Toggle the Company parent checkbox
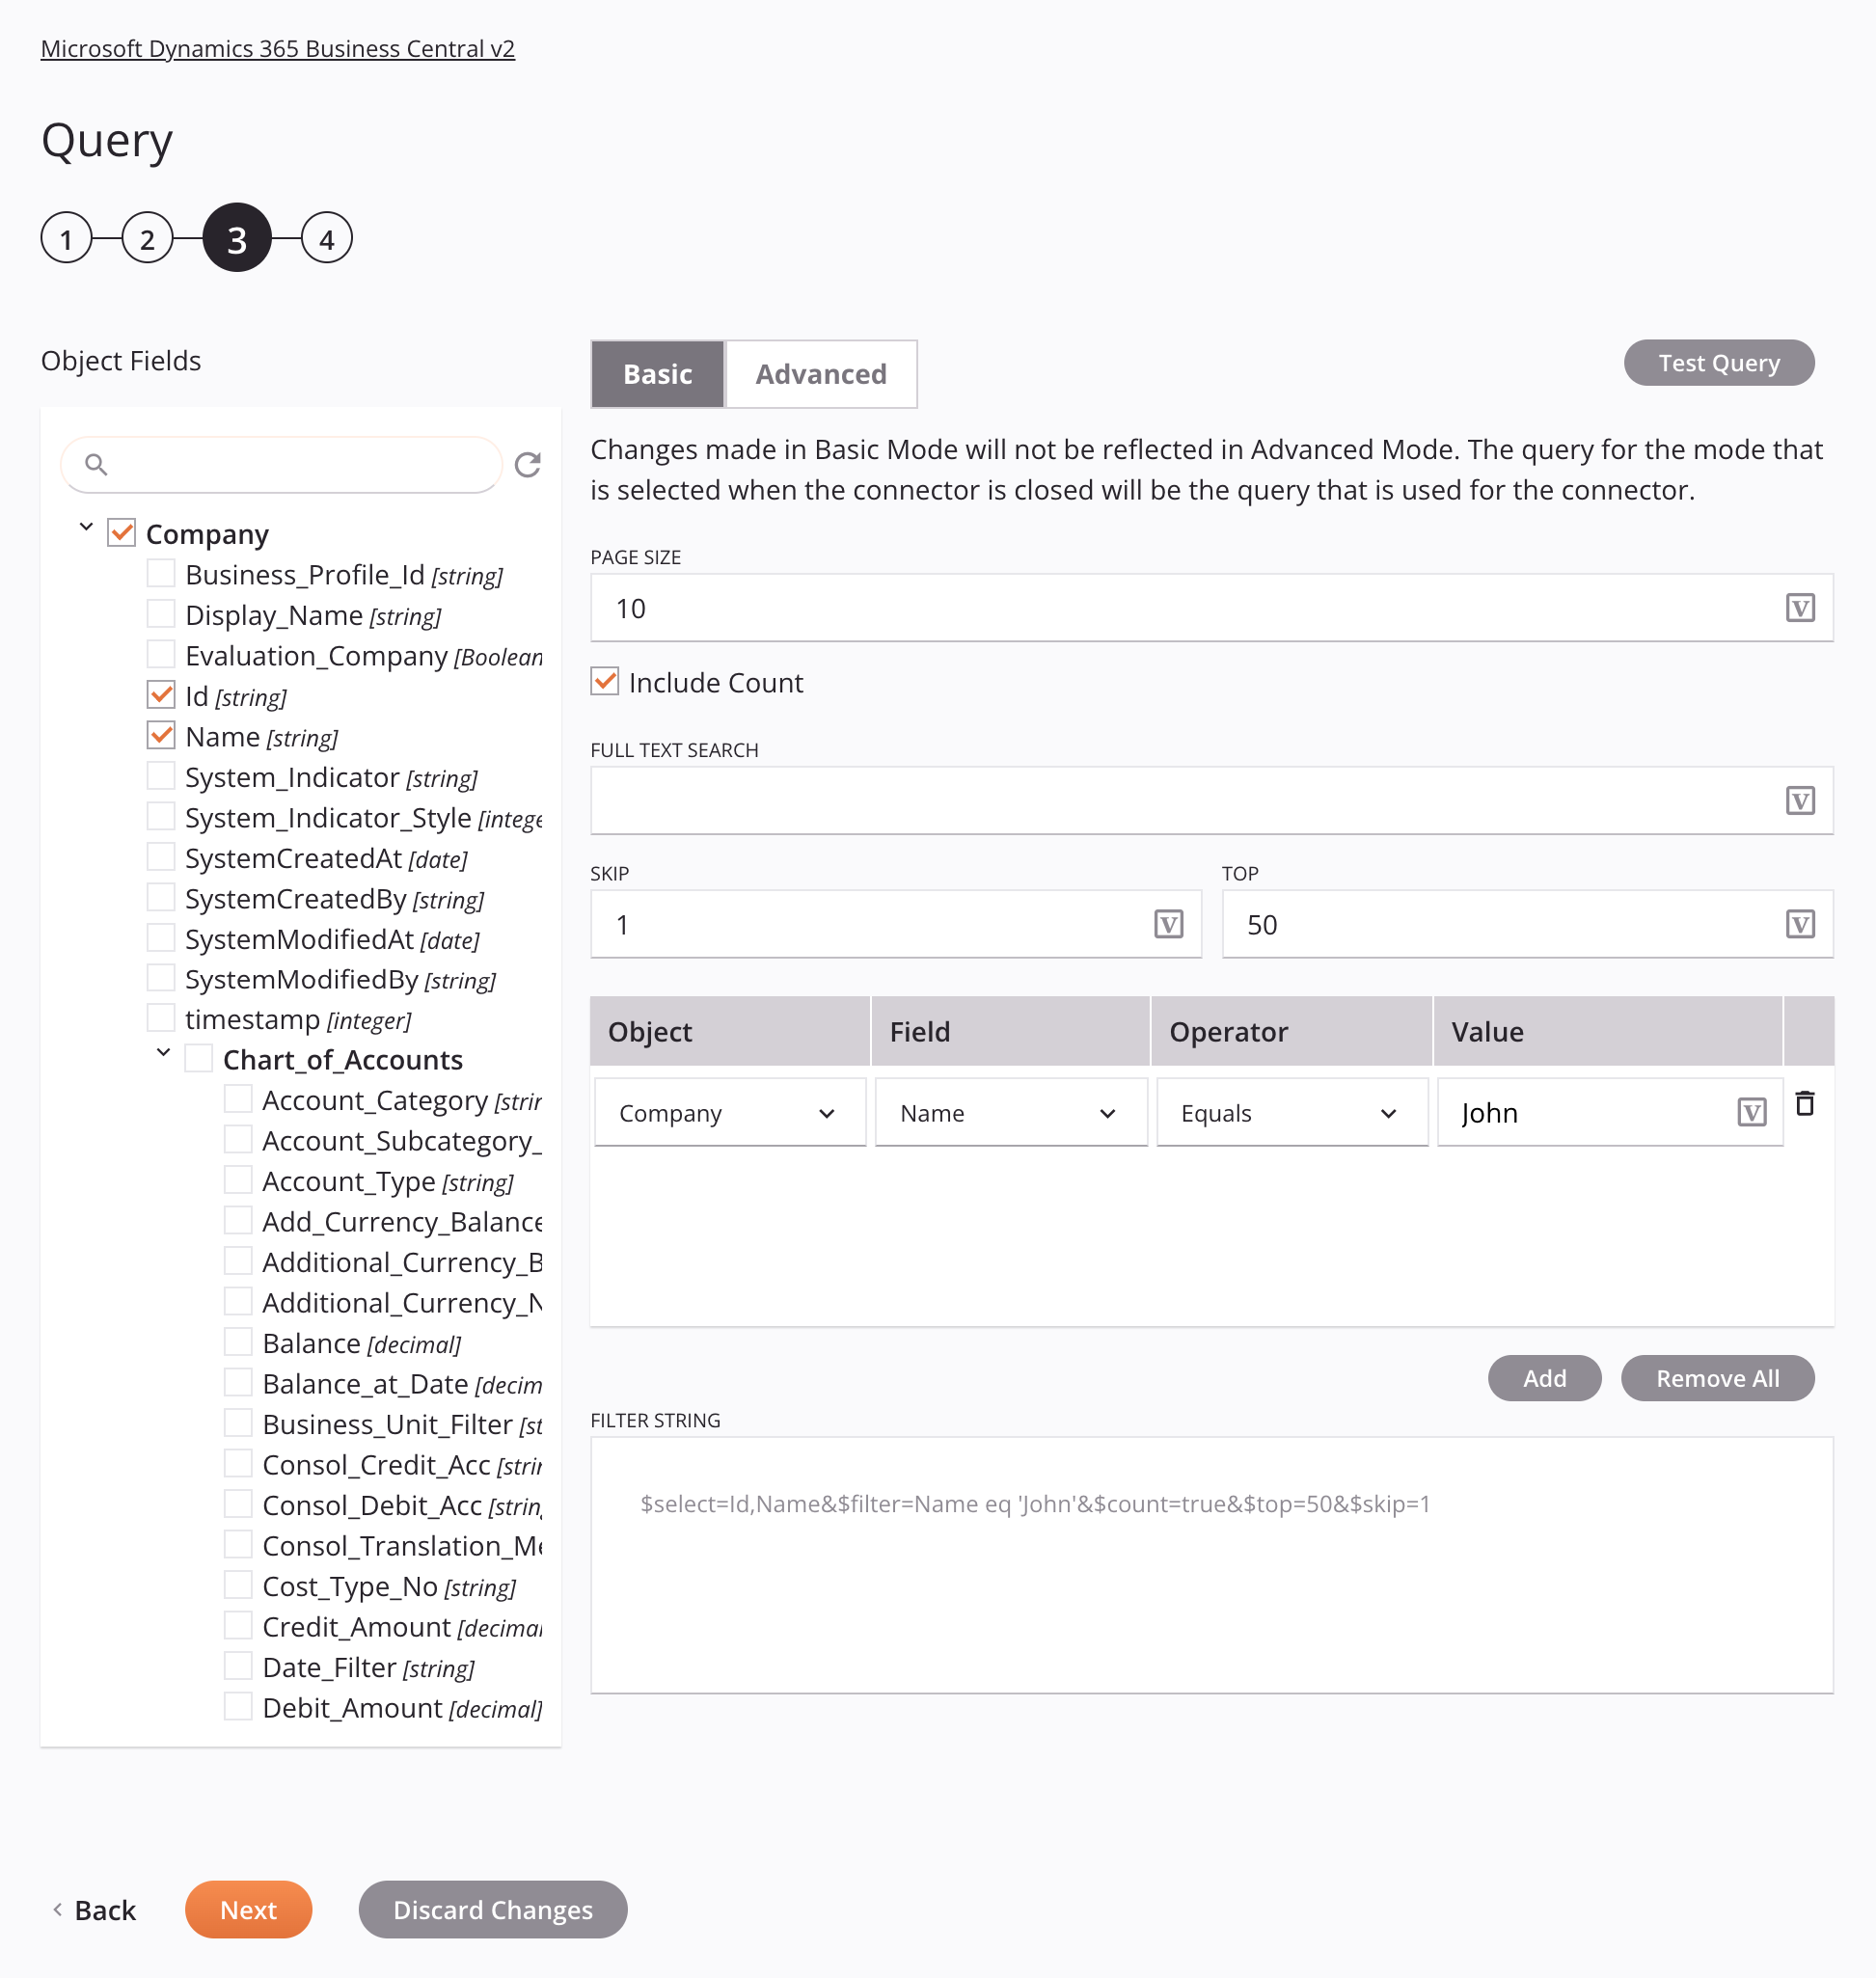 122,532
